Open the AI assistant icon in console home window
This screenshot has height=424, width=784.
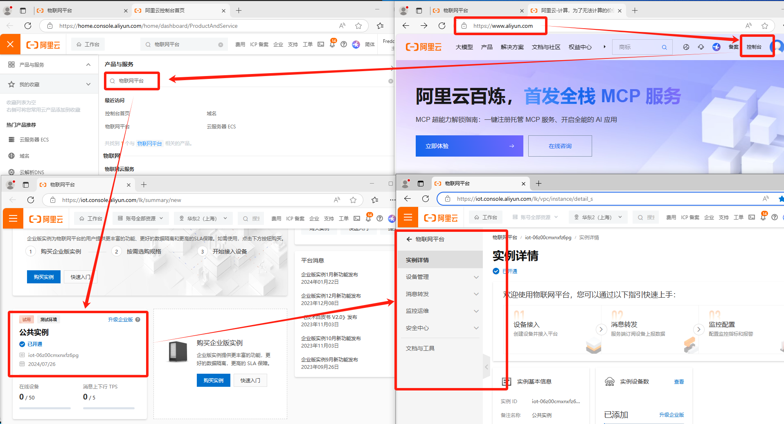(356, 44)
